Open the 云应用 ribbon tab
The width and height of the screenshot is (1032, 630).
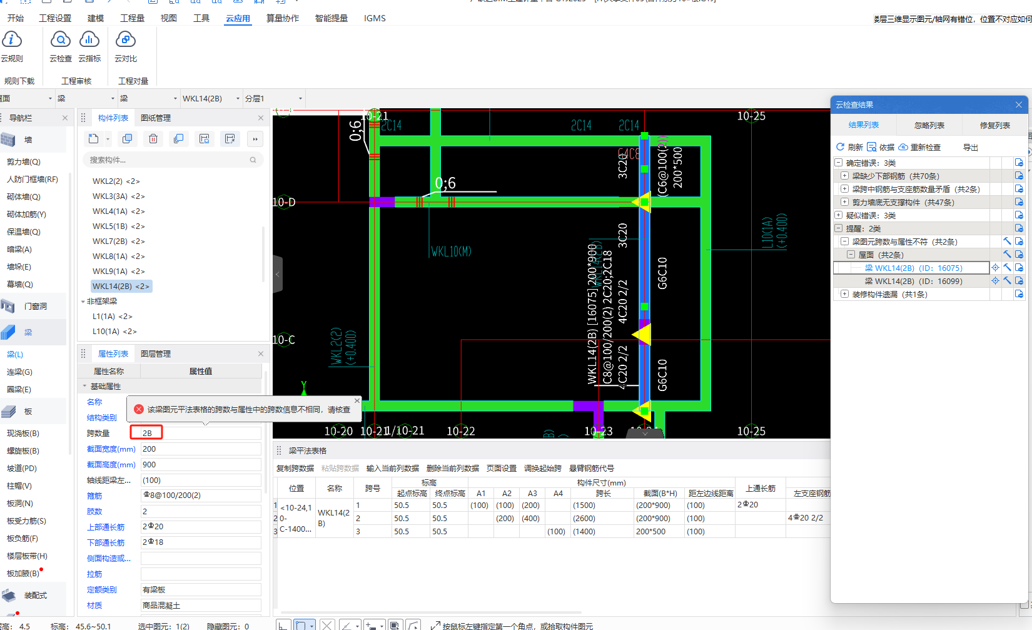(x=238, y=18)
